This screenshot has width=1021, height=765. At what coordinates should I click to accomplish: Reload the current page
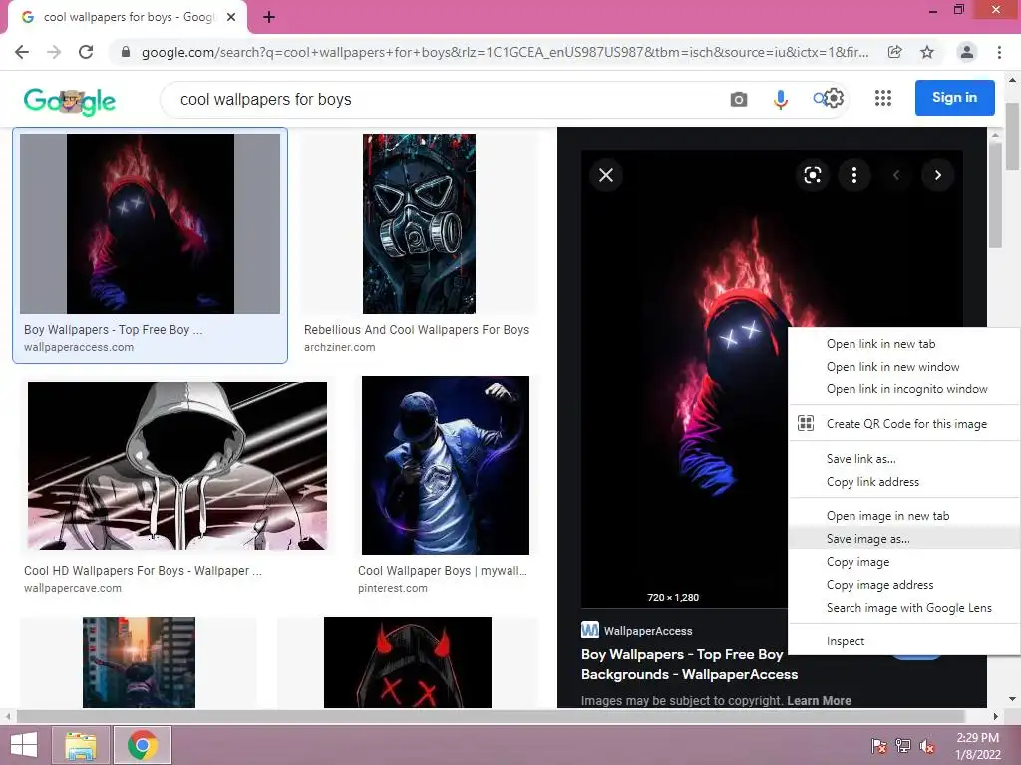click(86, 52)
